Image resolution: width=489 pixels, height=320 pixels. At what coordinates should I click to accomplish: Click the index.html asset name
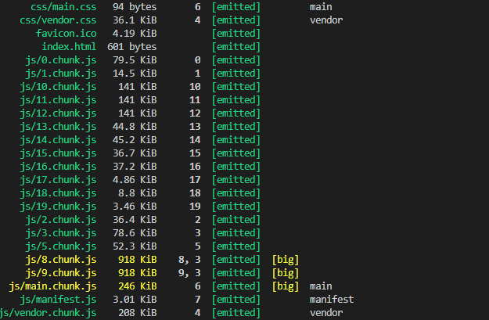coord(69,47)
